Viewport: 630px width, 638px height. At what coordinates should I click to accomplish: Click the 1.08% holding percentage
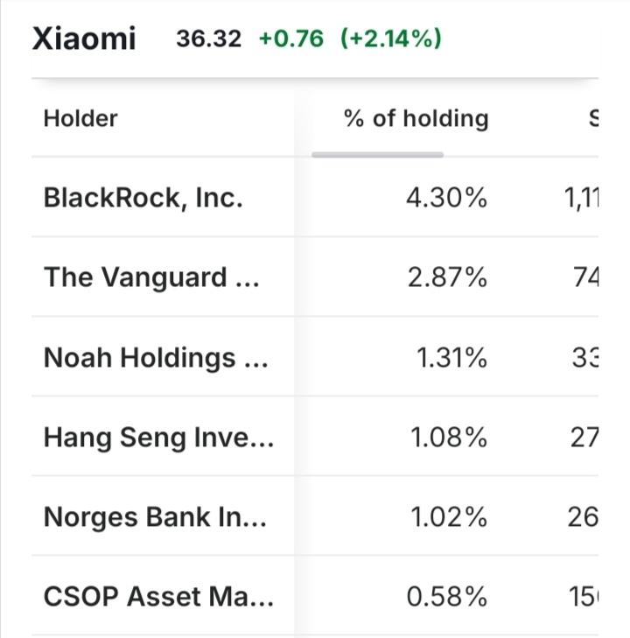coord(448,437)
